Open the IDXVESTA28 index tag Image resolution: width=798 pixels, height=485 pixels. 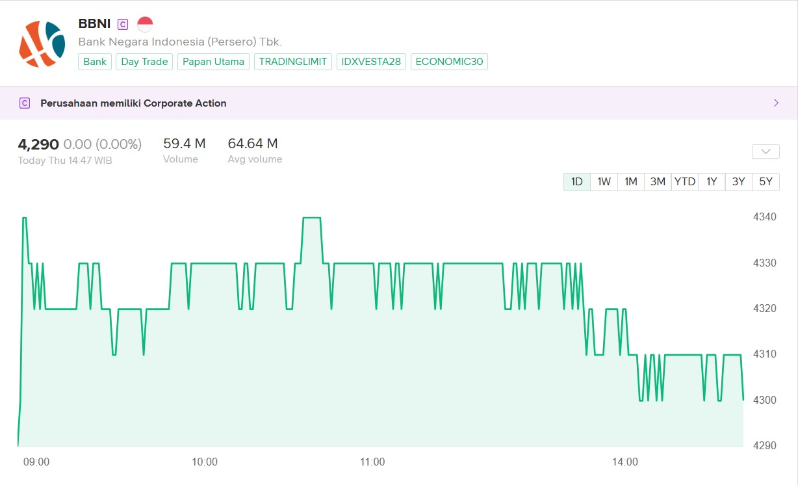coord(371,62)
